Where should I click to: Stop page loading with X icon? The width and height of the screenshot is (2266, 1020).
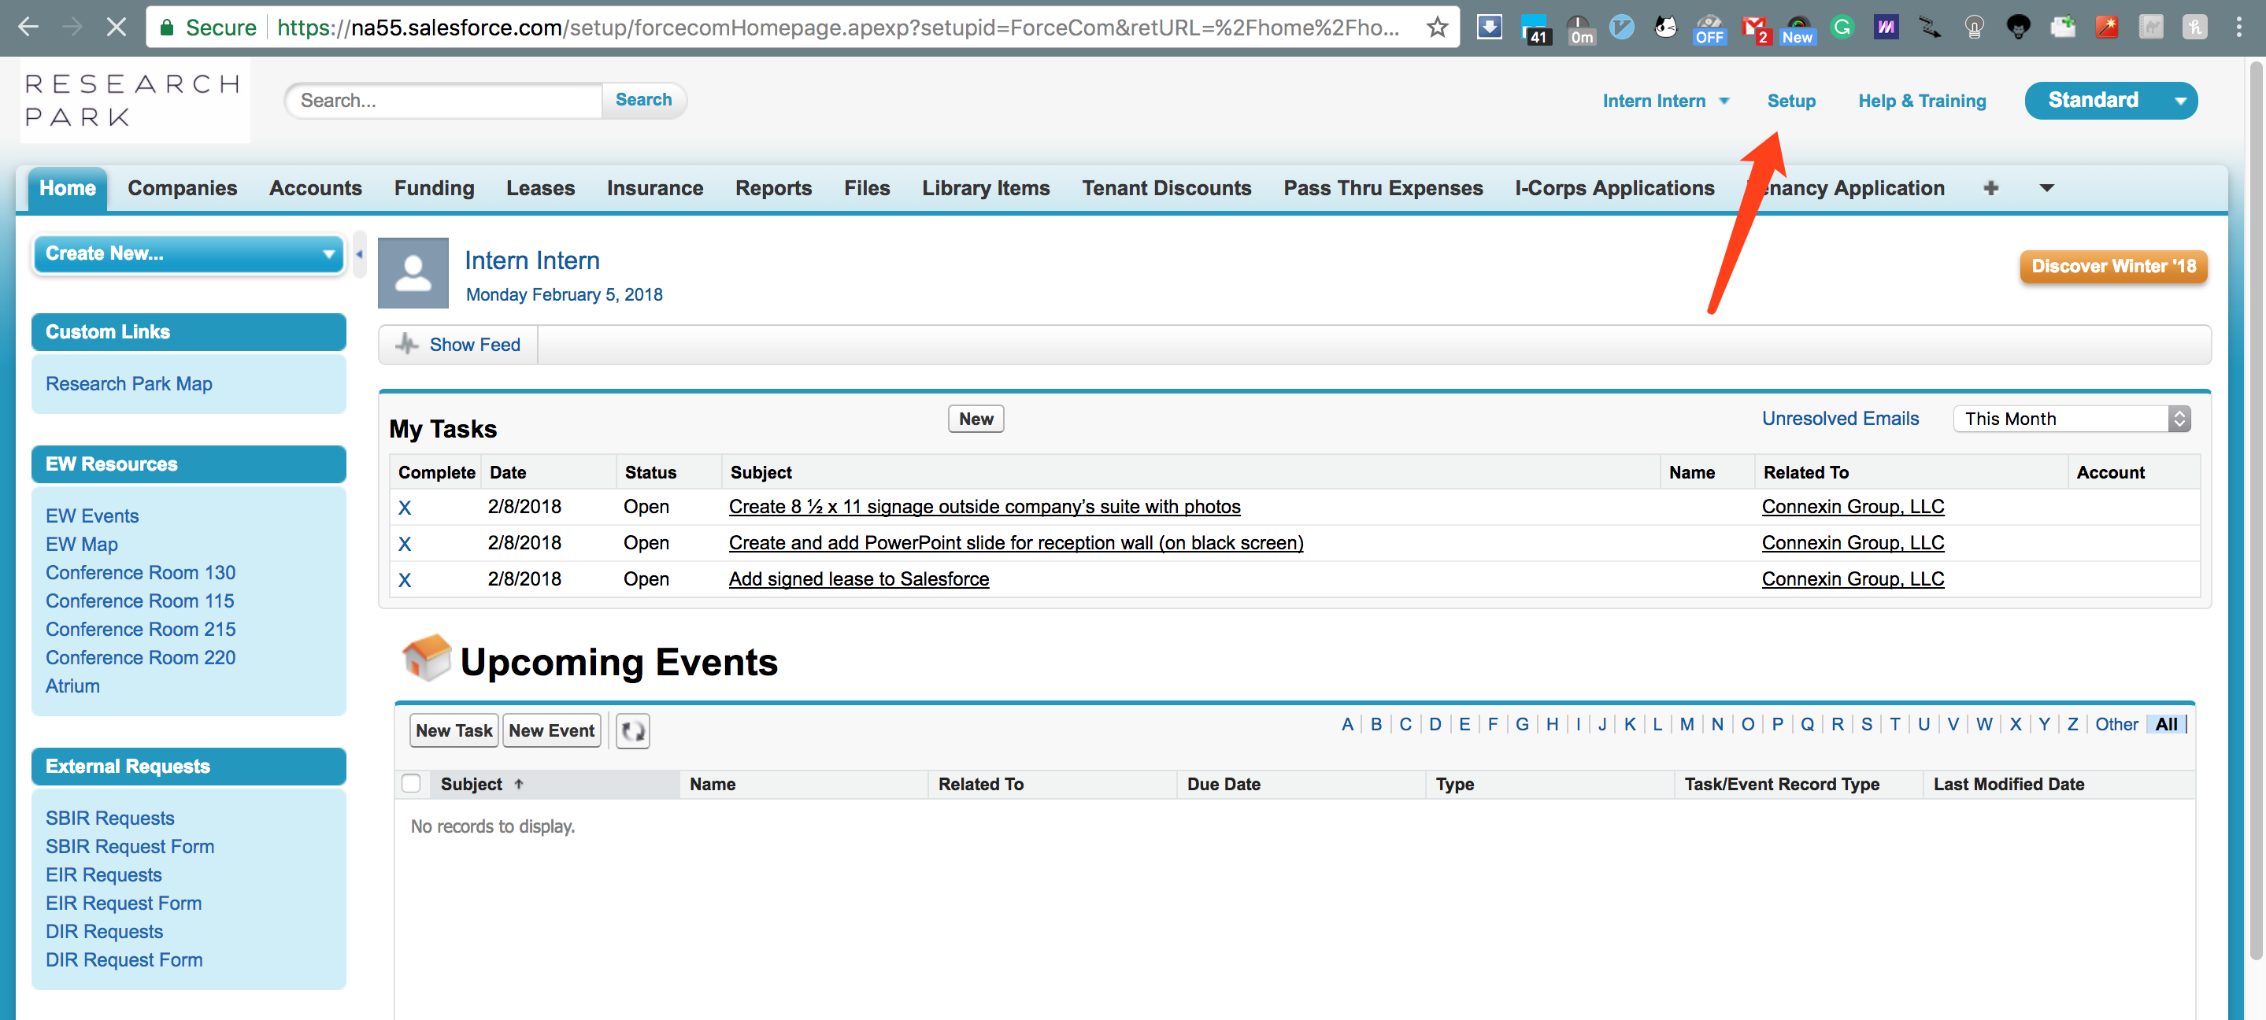click(x=116, y=28)
